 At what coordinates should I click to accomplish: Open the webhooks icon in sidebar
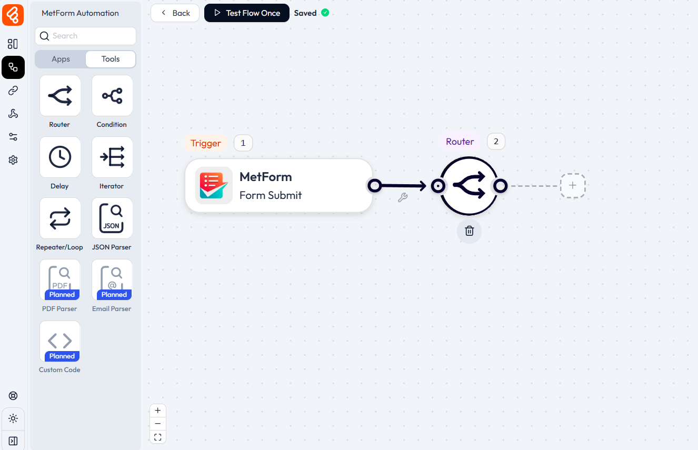pos(13,114)
